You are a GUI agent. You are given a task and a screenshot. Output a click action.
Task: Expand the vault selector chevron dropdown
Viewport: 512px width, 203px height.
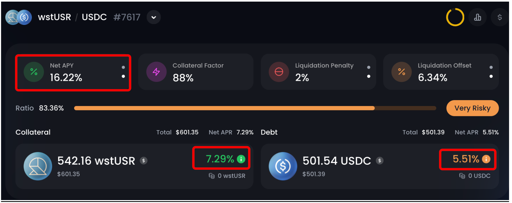coord(154,17)
